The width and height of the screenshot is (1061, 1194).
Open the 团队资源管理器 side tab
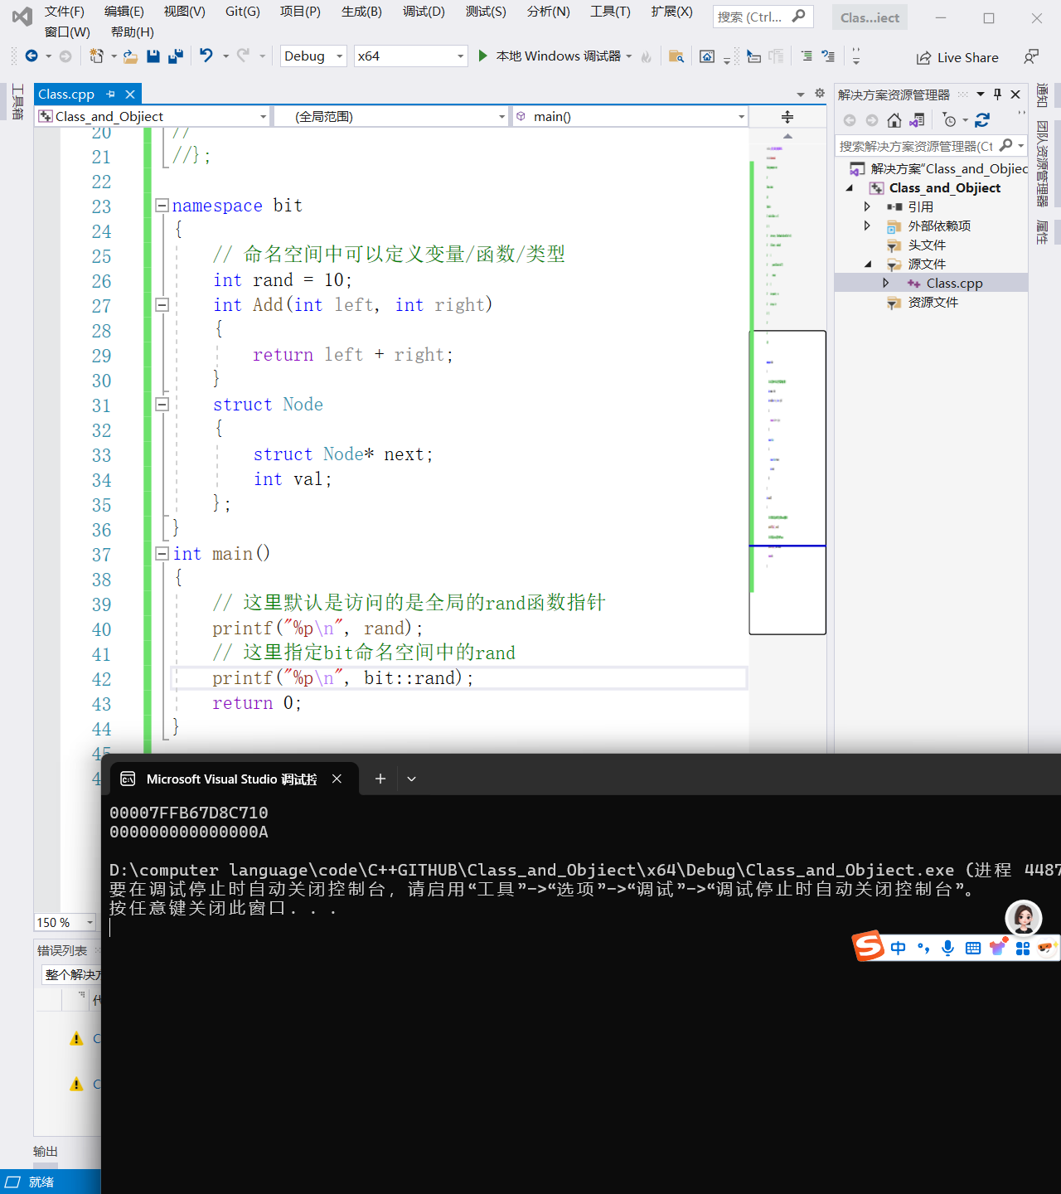[1042, 164]
